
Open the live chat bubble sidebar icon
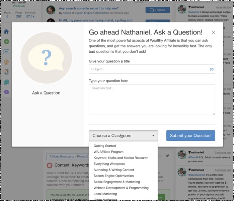coord(6,82)
